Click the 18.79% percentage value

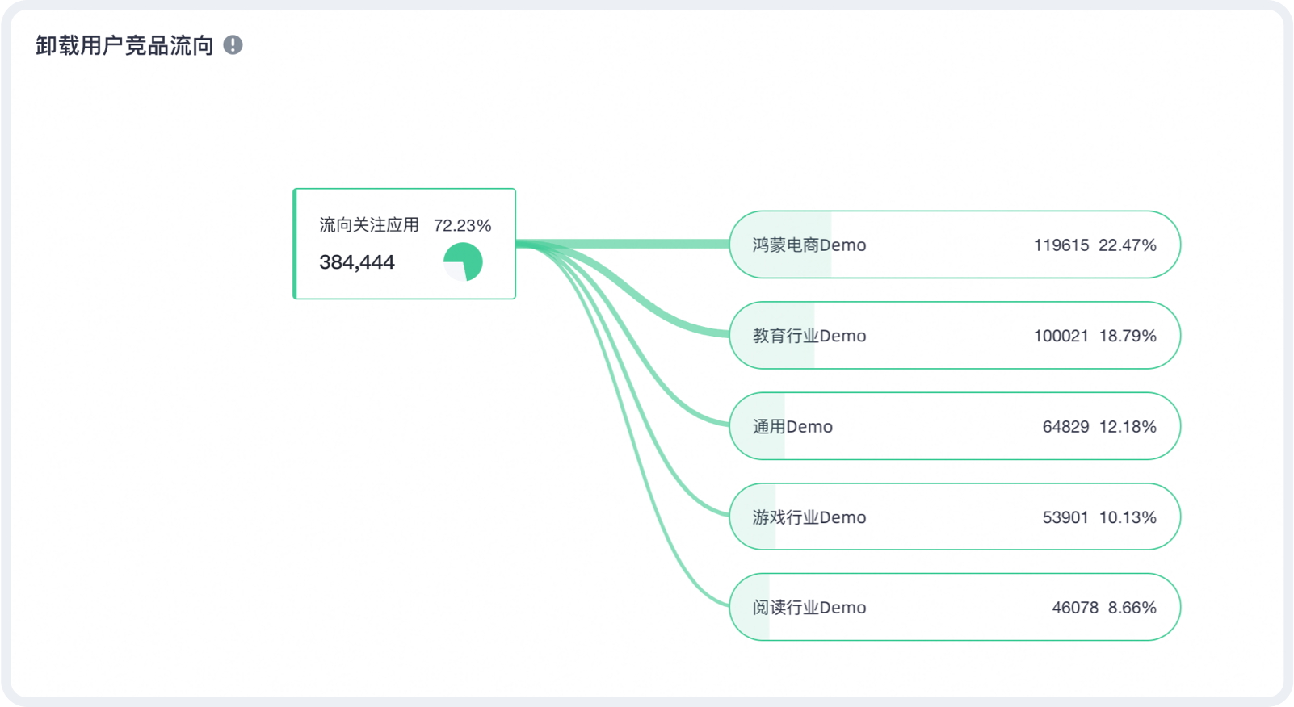1128,336
